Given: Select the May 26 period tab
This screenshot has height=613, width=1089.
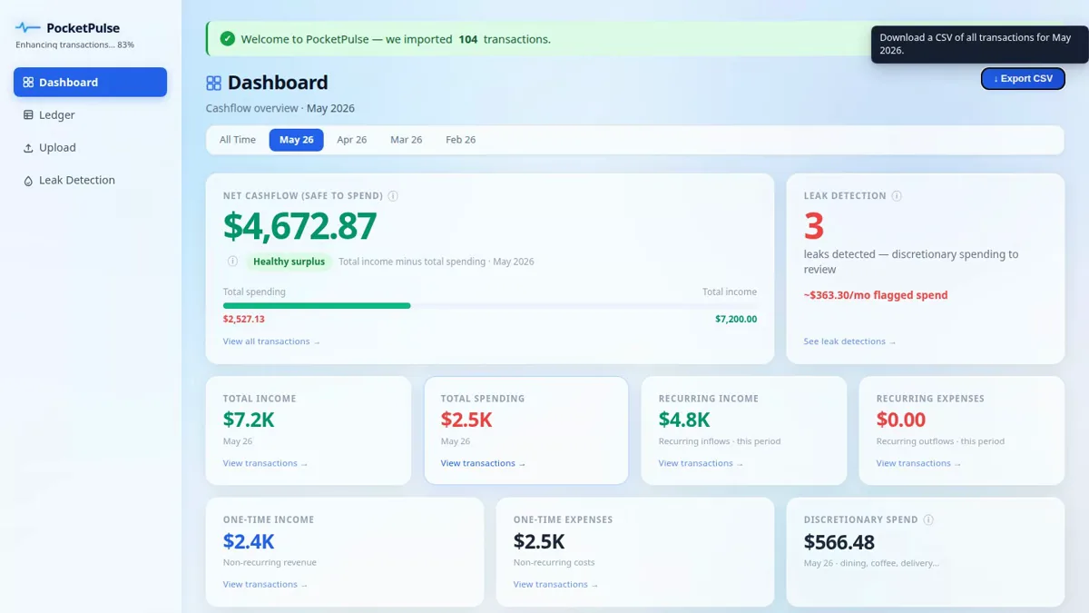Looking at the screenshot, I should [297, 140].
